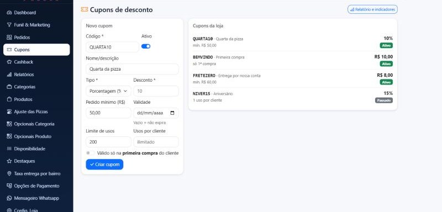Viewport: 442px width, 212px height.
Task: Click the Pedidos sidebar icon
Action: coord(9,38)
